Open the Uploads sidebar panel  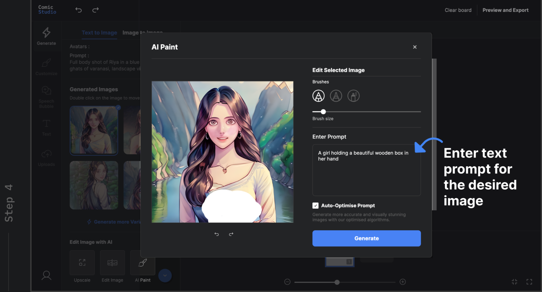pos(46,158)
